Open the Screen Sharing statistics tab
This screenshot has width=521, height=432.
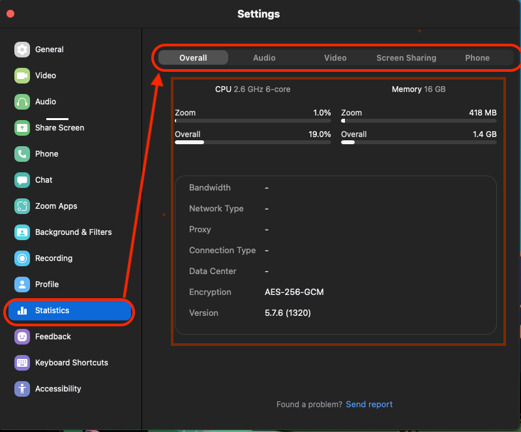tap(406, 58)
